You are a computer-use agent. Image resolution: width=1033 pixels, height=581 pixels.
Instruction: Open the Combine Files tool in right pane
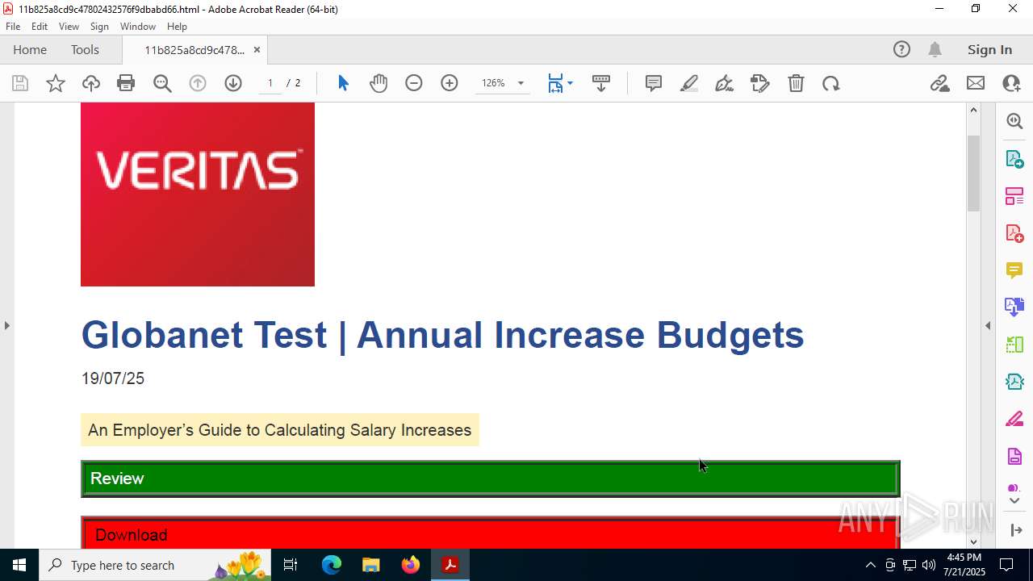1014,307
